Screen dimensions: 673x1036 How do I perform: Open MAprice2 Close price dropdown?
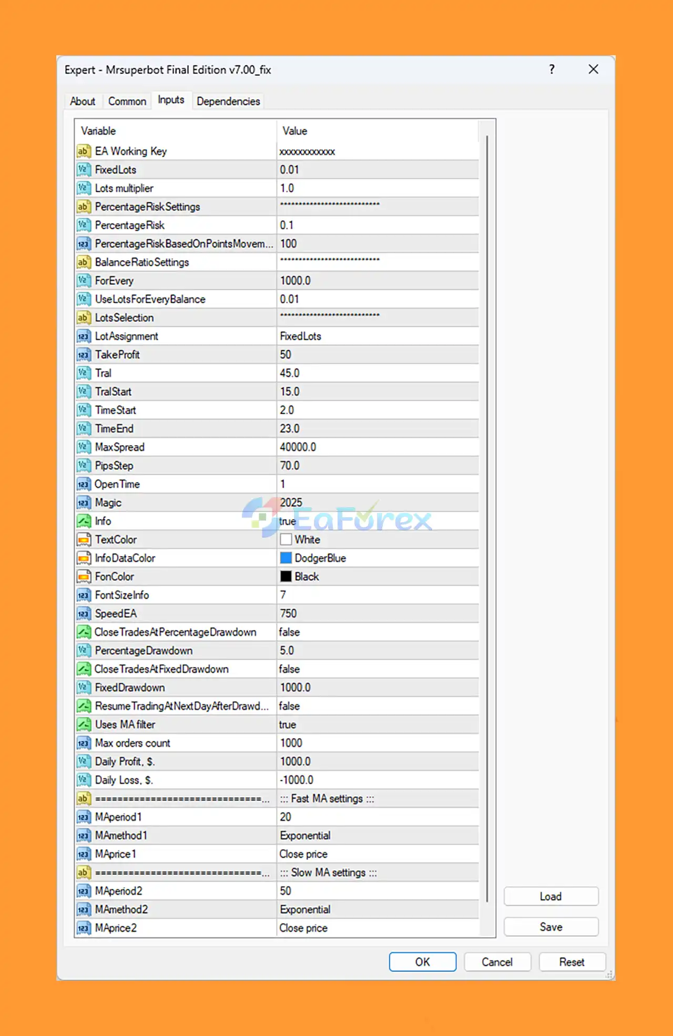pos(378,928)
